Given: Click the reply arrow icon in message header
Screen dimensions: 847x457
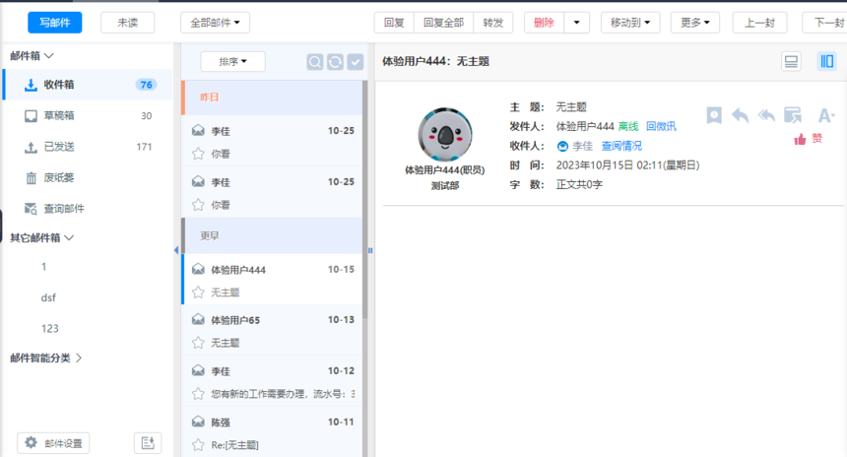Looking at the screenshot, I should (740, 116).
